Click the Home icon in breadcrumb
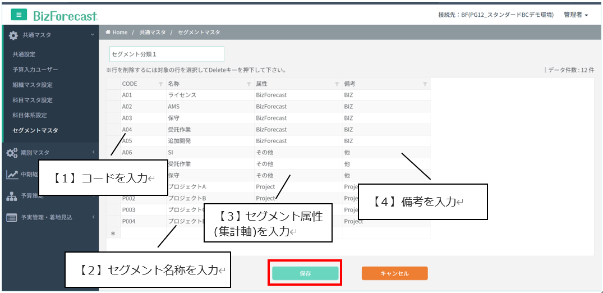This screenshot has height=293, width=603. point(108,33)
